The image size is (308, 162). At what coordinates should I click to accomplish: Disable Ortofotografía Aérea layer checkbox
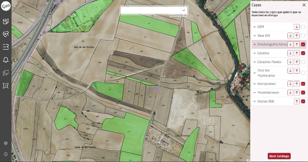tap(303, 44)
